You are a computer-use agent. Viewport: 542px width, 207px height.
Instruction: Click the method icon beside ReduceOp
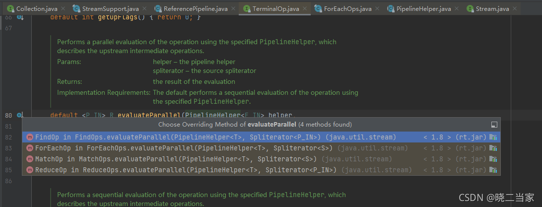pos(30,170)
